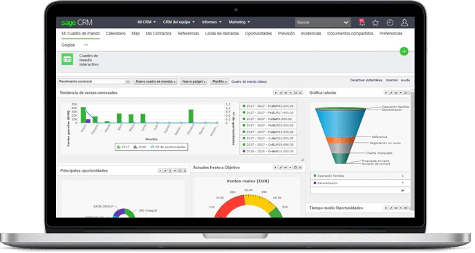The height and width of the screenshot is (253, 475).
Task: Maximize the Principales oportunidades gadget
Action: [x=180, y=170]
